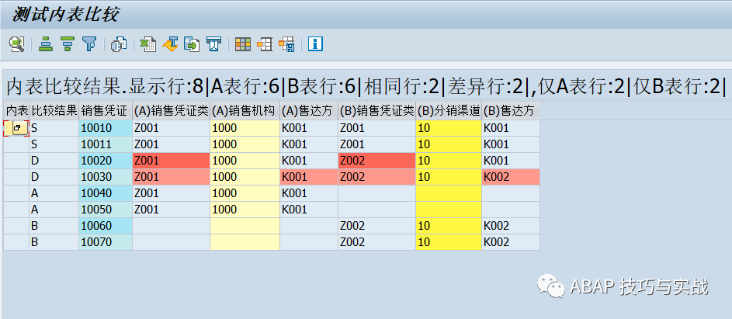
Task: Select the 比较结果 column header
Action: click(x=54, y=111)
